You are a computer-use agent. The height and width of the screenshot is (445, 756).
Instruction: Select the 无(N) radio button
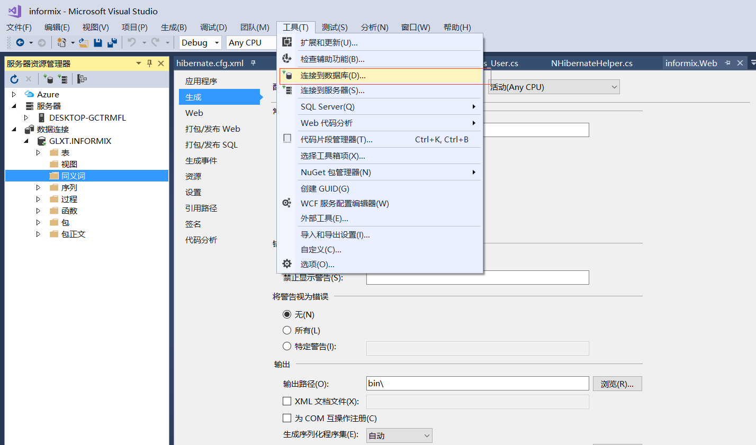tap(287, 314)
